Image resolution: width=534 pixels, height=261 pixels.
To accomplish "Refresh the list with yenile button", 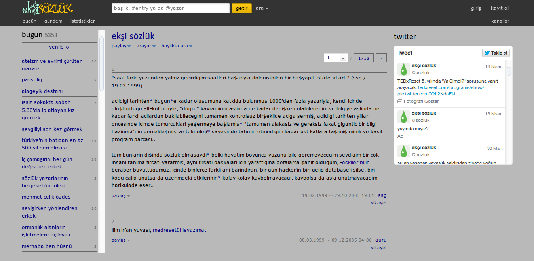I will [59, 47].
